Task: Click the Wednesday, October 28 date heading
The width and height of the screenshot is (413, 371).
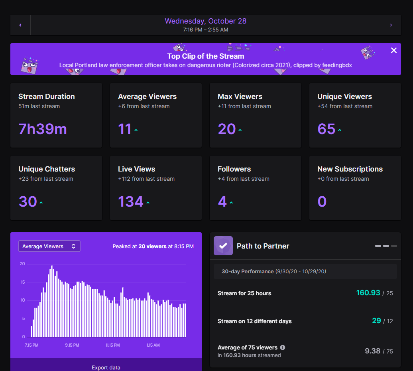Action: pos(205,21)
